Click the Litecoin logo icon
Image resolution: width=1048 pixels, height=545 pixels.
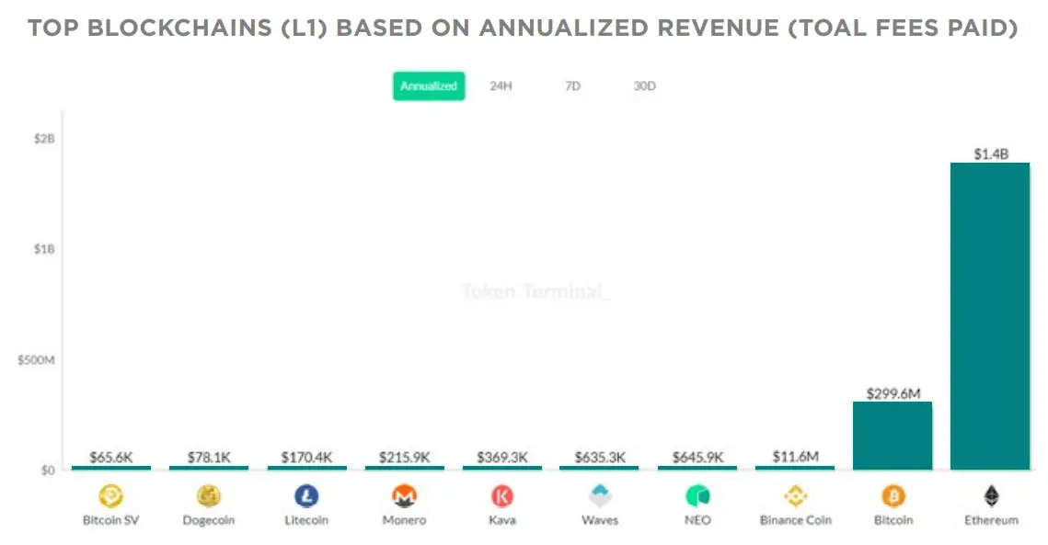306,496
